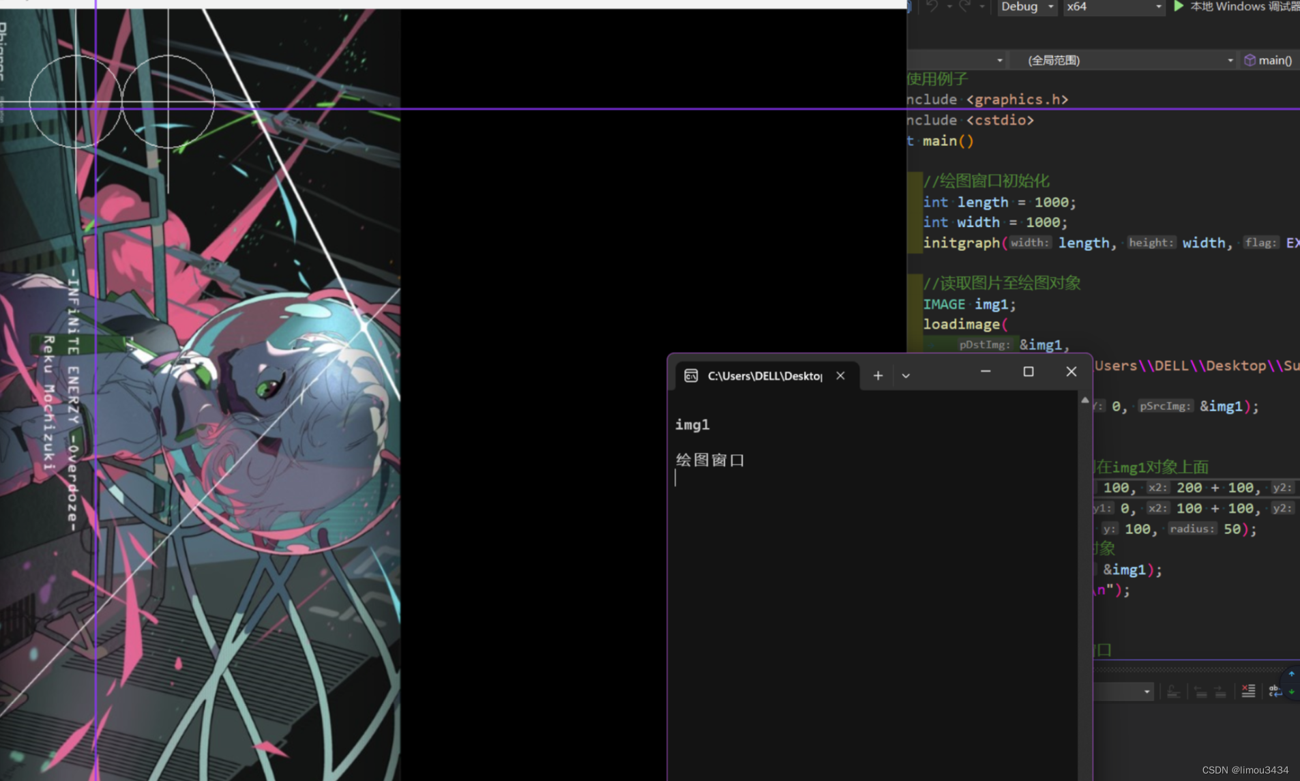
Task: Open the undo history dropdown arrow
Action: 949,7
